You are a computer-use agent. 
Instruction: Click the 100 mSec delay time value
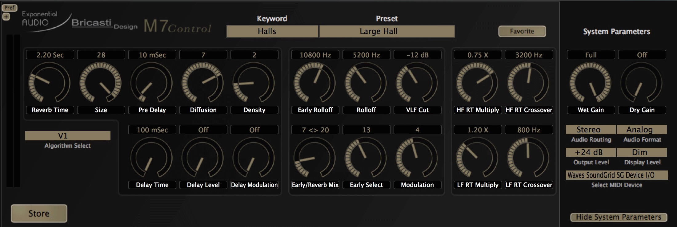(x=152, y=130)
